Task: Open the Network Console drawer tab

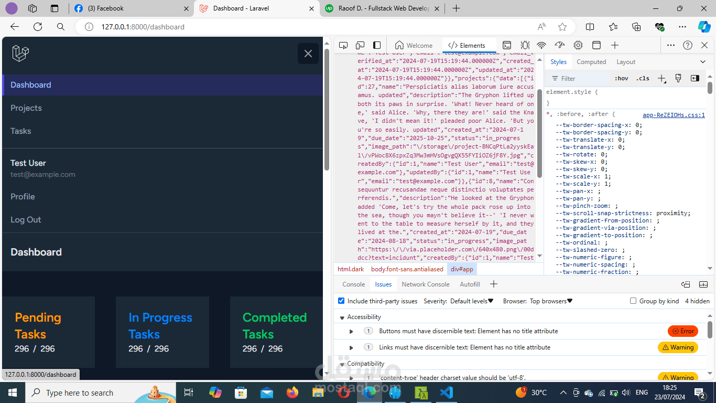Action: tap(426, 284)
